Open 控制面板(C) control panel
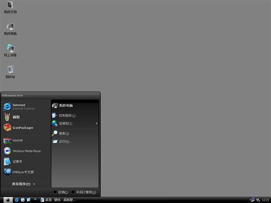 tap(75, 115)
